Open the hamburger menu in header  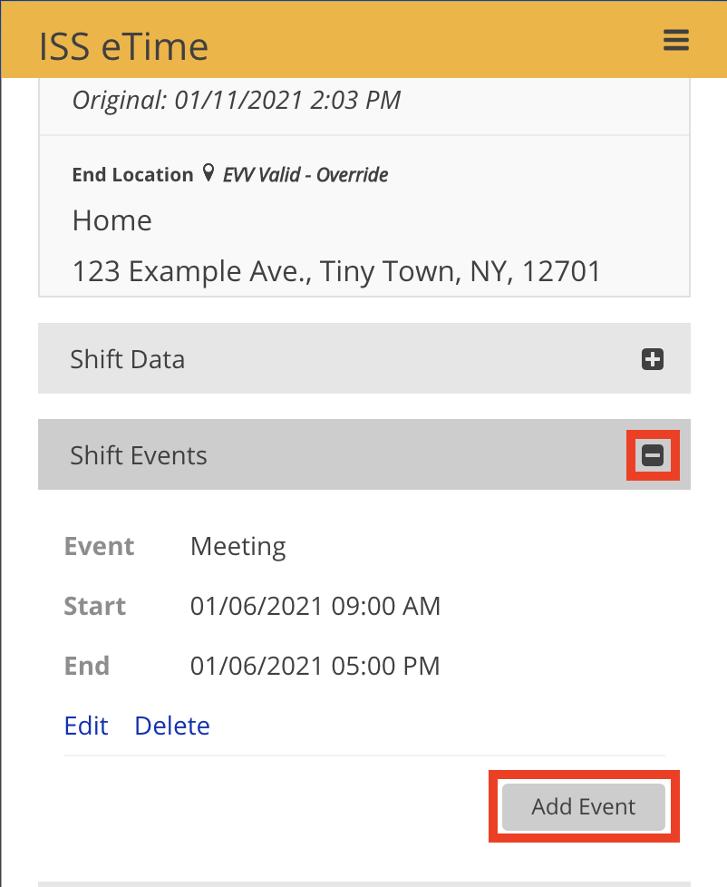pos(676,41)
